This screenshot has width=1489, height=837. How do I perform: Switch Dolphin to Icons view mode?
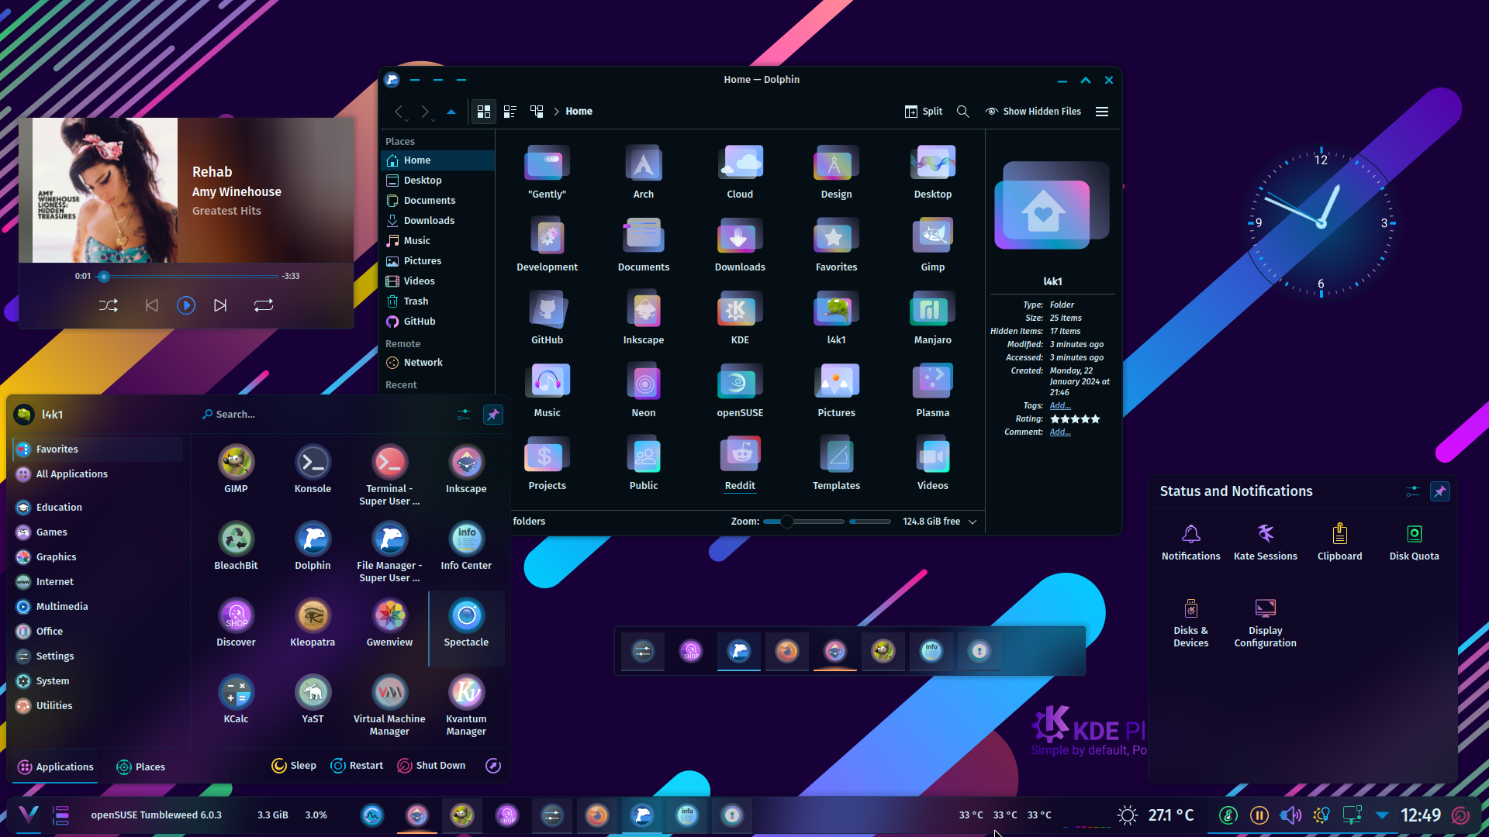(x=484, y=112)
